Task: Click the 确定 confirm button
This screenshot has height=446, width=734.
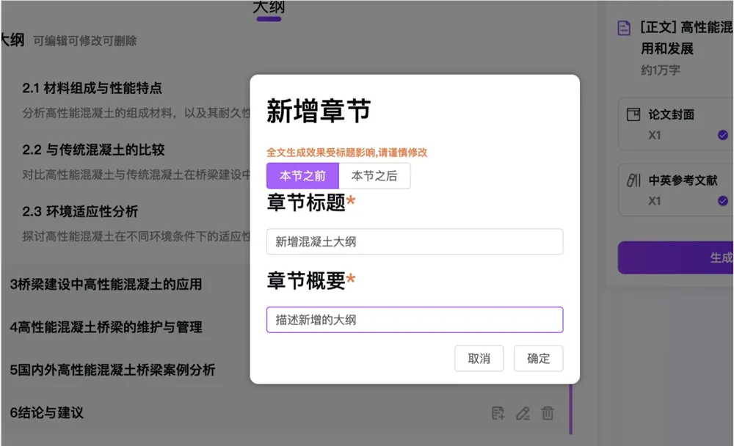Action: coord(538,359)
